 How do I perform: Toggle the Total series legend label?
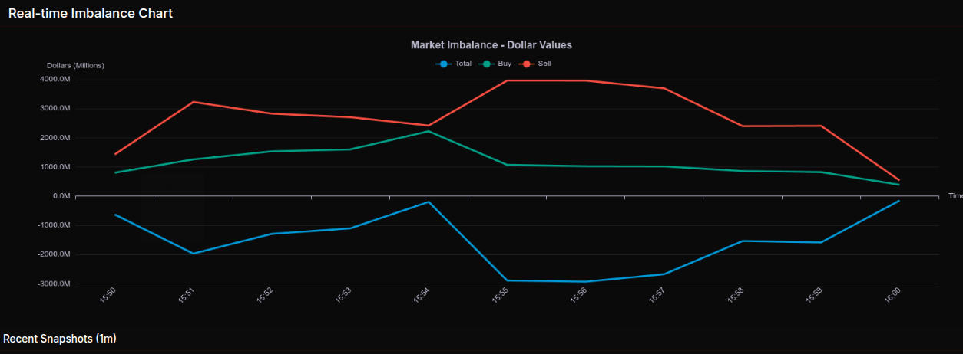[x=462, y=64]
